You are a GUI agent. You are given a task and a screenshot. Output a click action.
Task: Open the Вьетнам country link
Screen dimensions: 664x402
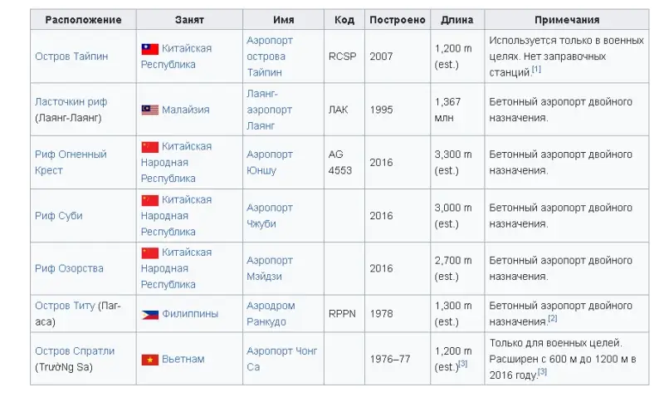point(183,359)
